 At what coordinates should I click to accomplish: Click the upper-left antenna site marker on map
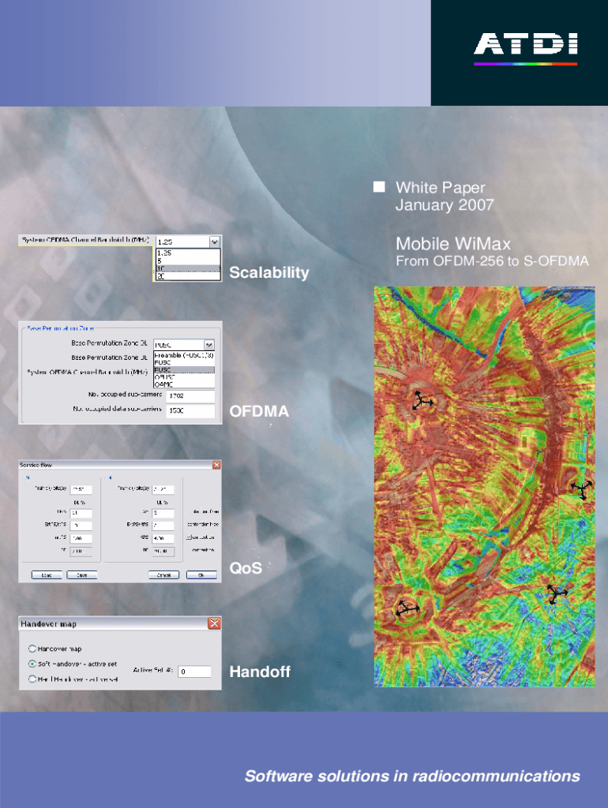[x=422, y=402]
